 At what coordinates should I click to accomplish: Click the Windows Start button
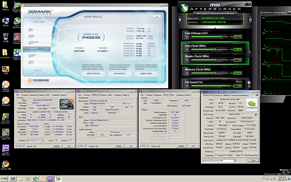pos(4,179)
